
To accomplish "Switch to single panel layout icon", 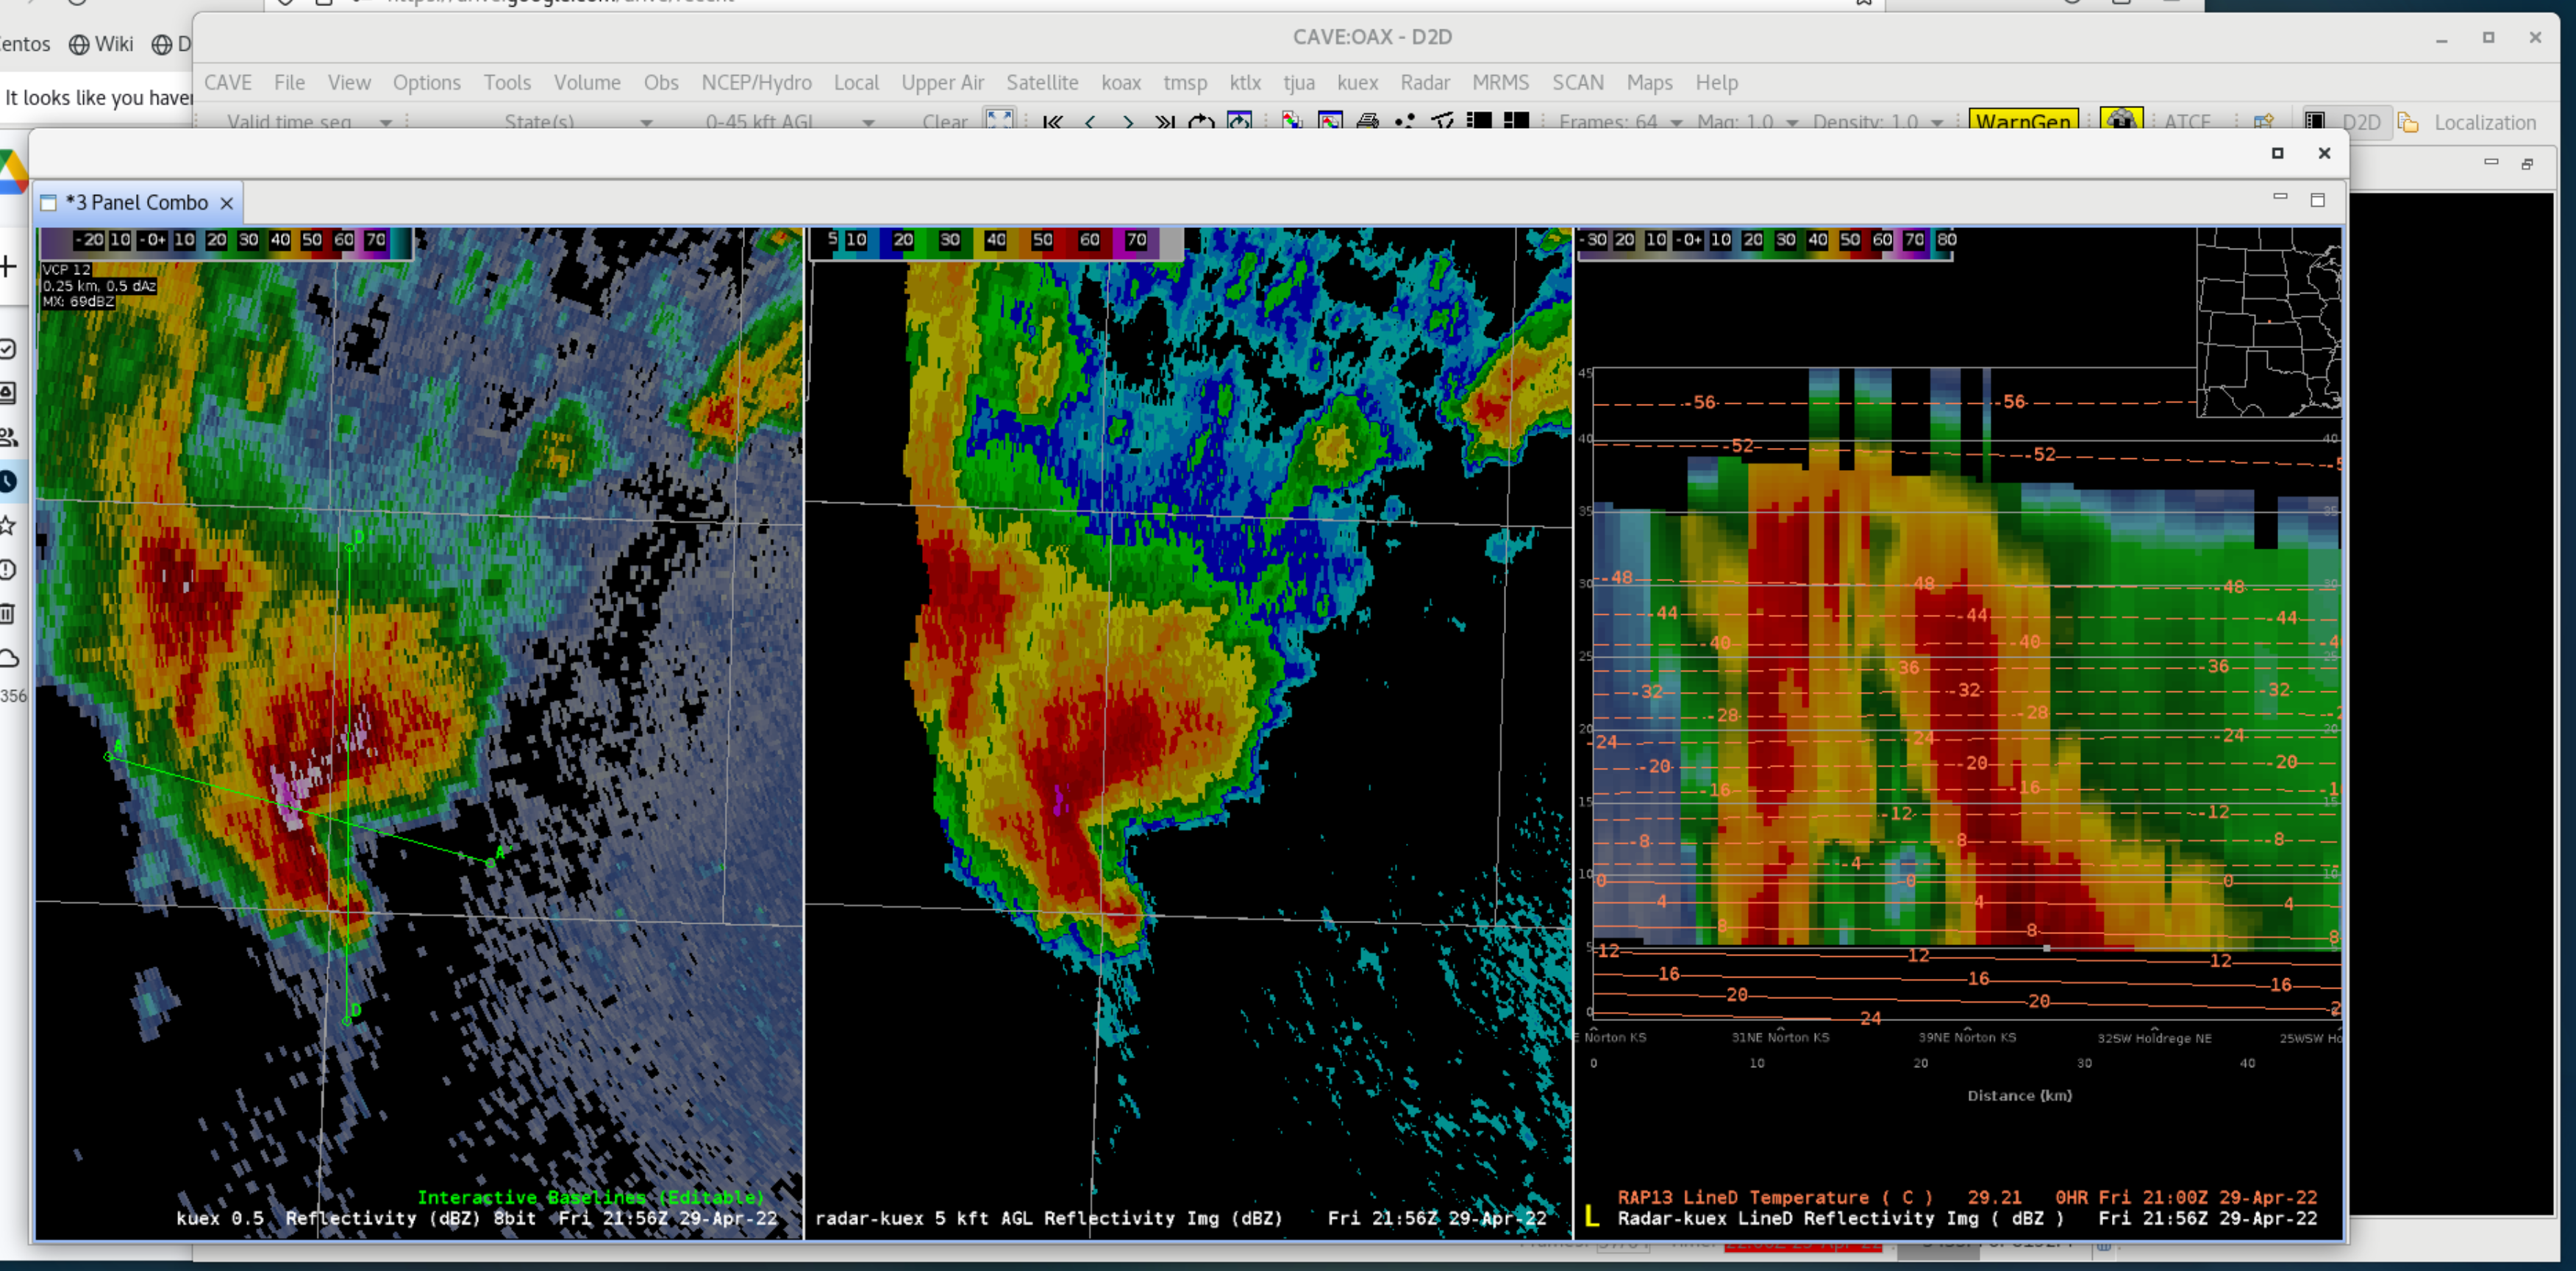I will [x=1479, y=121].
